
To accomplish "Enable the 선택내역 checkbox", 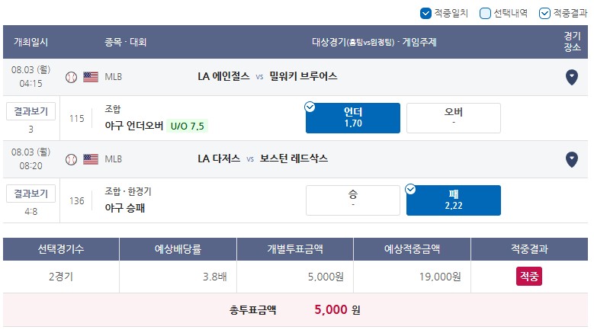I will tap(485, 14).
